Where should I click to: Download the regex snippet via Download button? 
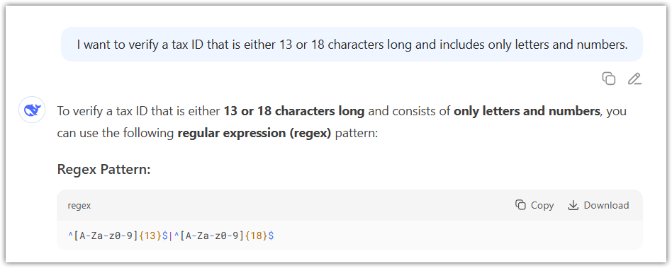(x=598, y=205)
